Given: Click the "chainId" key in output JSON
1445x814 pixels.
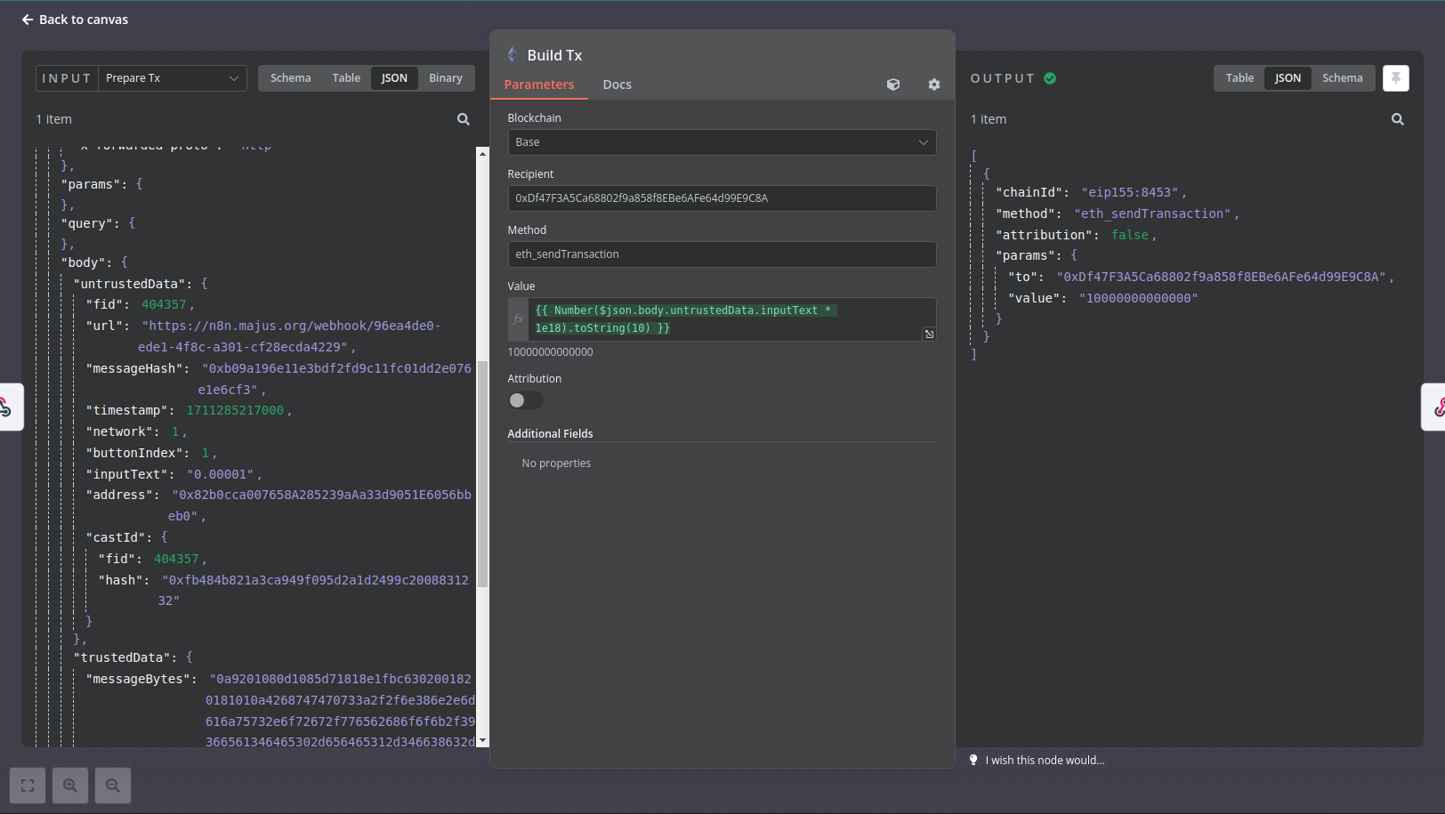Looking at the screenshot, I should pyautogui.click(x=1029, y=192).
